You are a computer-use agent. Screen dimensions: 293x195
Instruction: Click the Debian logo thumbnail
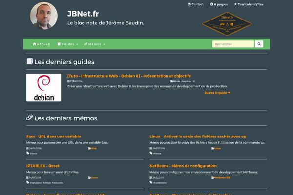(x=44, y=88)
